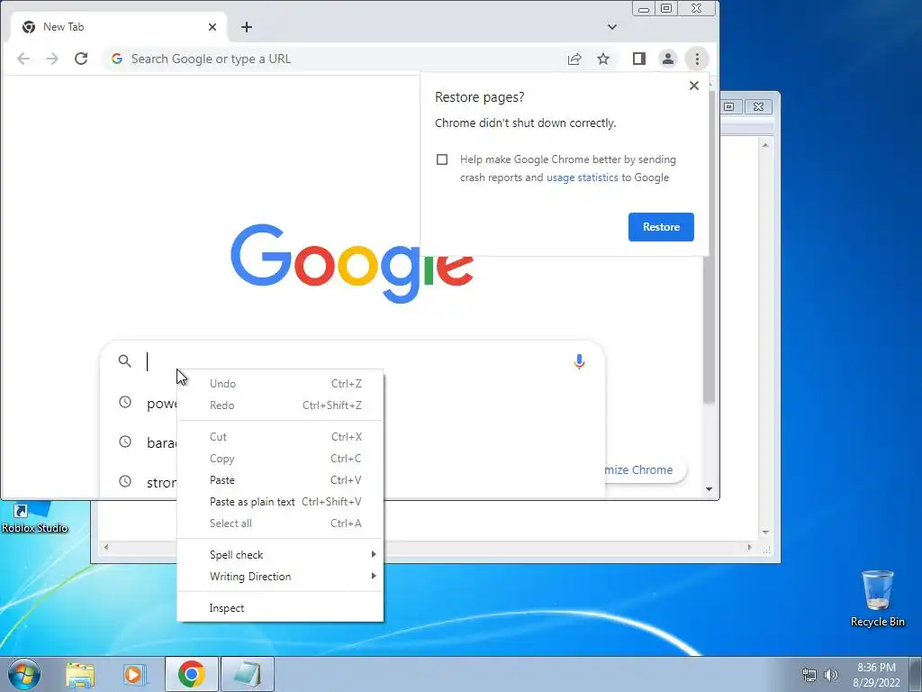Open the profile avatar icon
This screenshot has height=692, width=922.
(x=668, y=59)
